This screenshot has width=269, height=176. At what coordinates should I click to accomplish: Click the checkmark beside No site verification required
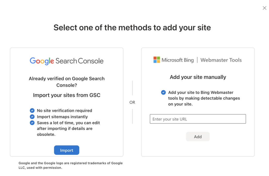pos(32,111)
